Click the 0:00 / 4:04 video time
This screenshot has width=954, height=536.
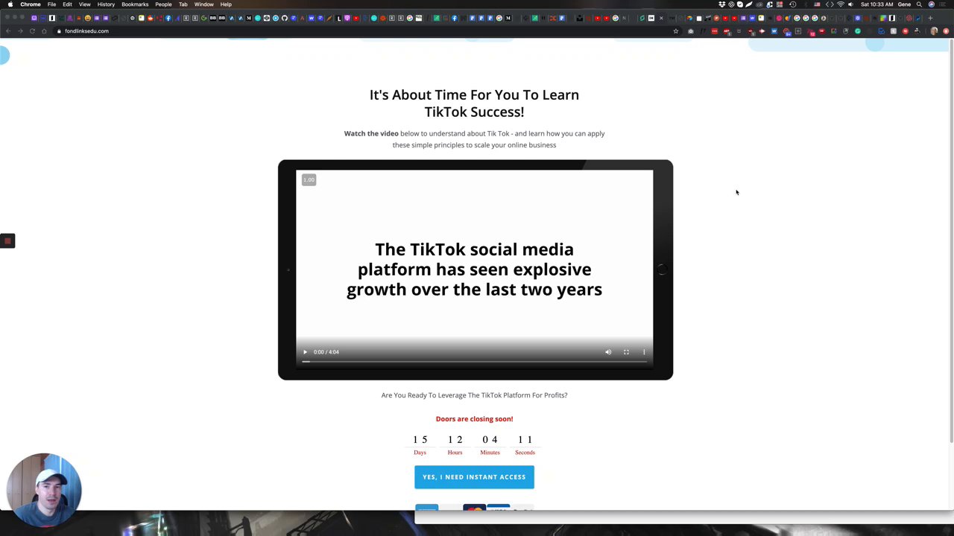pos(326,352)
